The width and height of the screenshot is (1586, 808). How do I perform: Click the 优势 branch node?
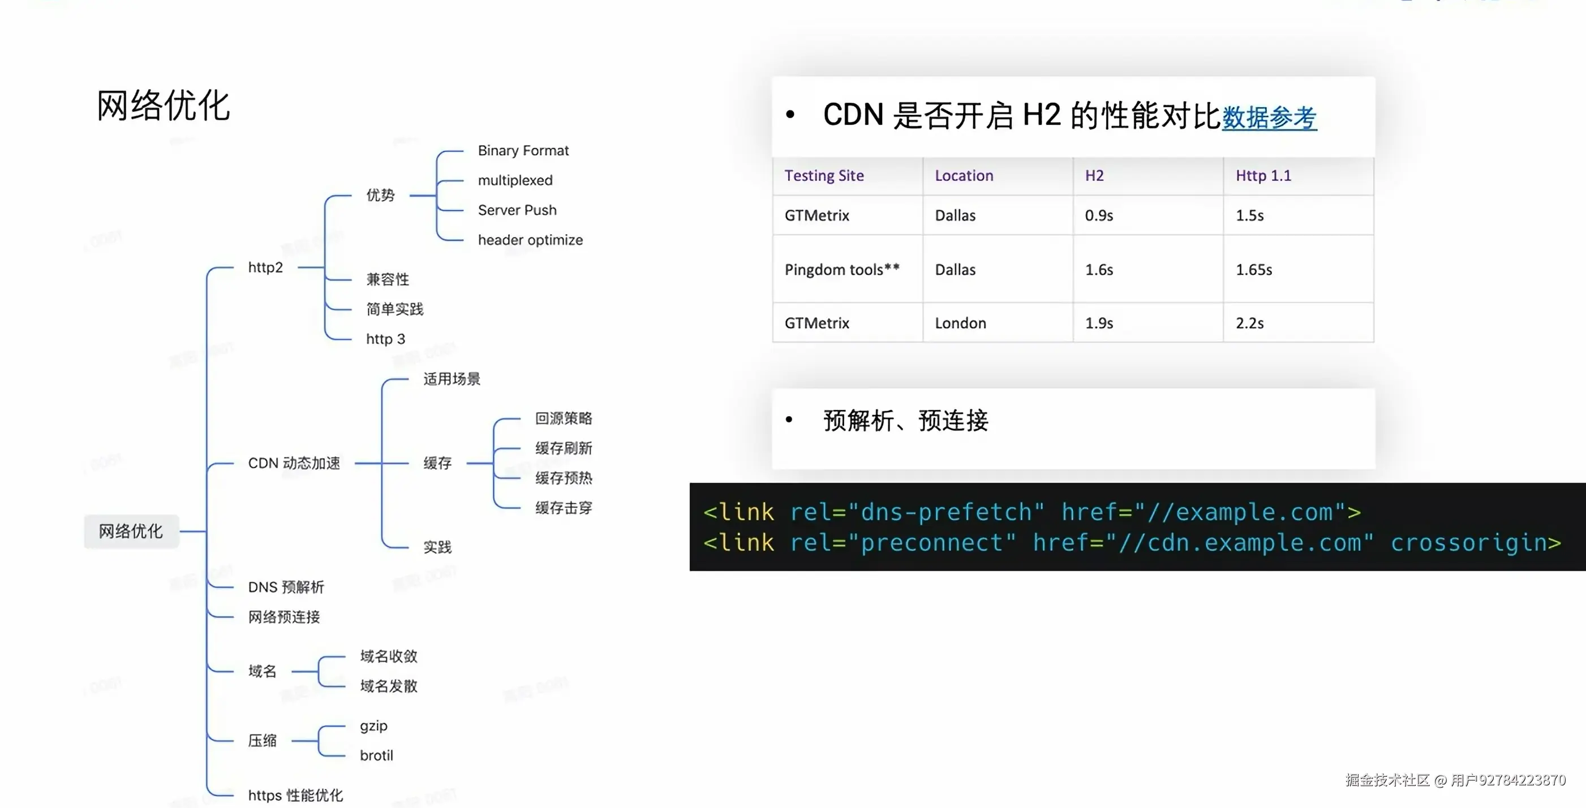coord(380,196)
